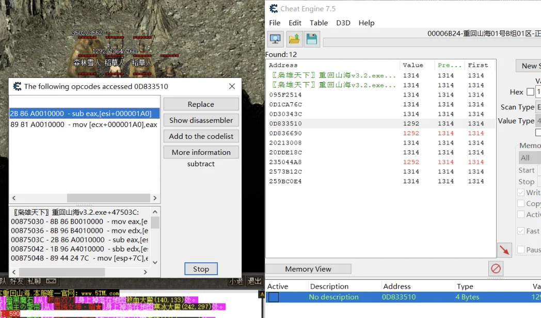Click up arrow of disassembly pane scrollbar
Viewport: 541px width, 318px height.
coord(155,212)
